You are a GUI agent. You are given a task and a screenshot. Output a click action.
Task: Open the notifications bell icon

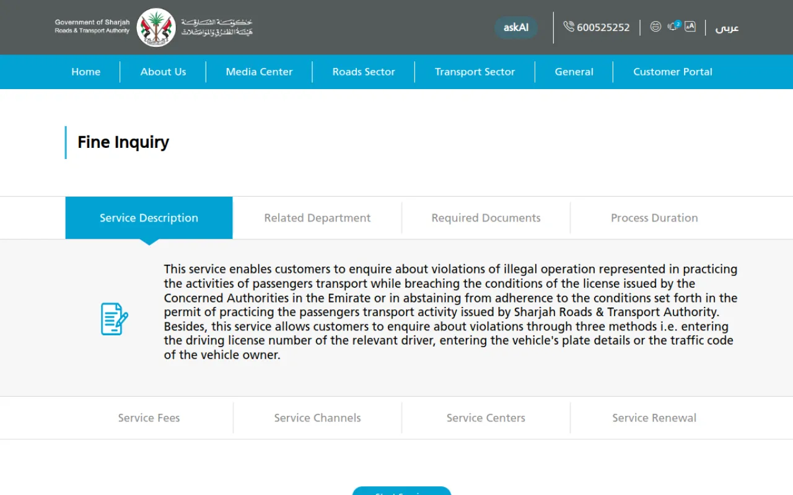[673, 27]
